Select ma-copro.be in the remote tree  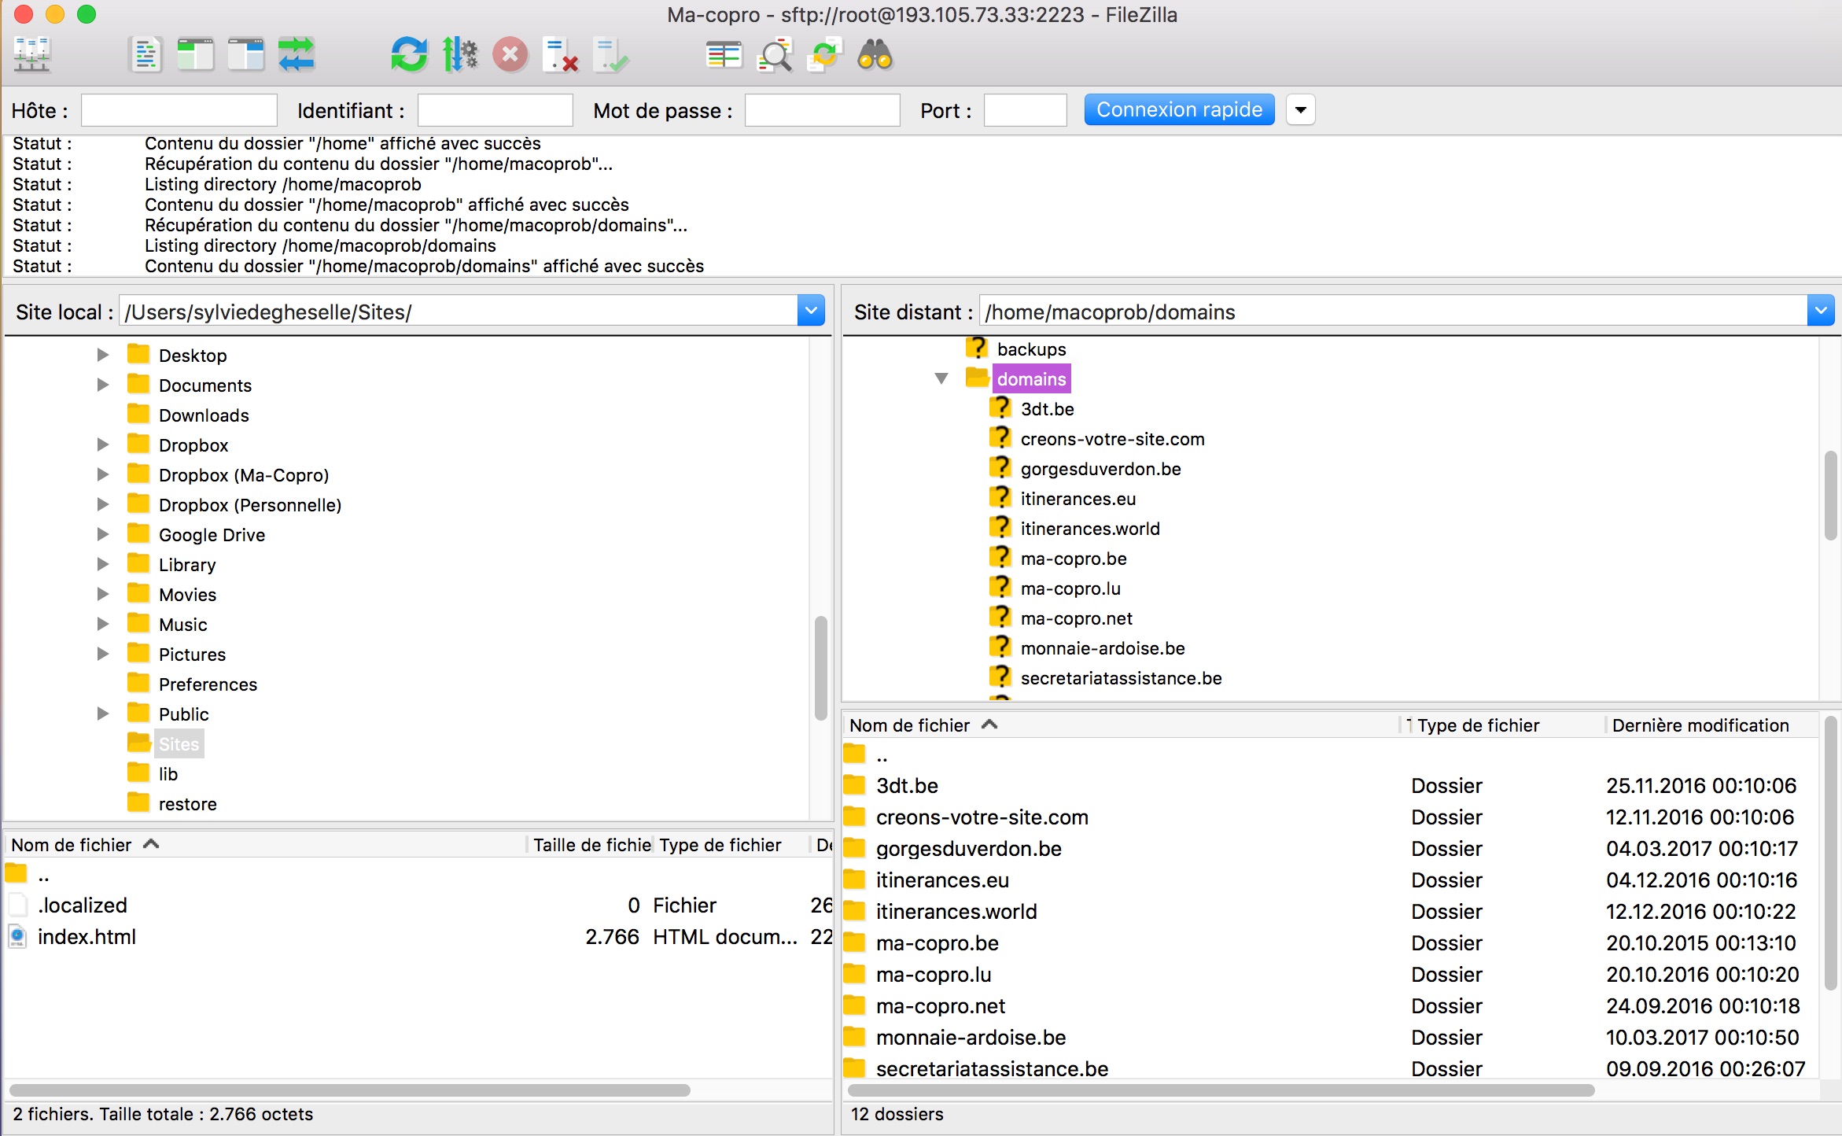pos(1074,559)
